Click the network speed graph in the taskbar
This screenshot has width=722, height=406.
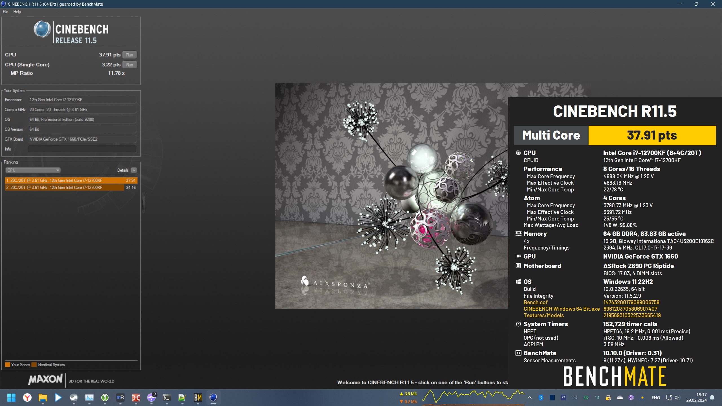click(473, 397)
